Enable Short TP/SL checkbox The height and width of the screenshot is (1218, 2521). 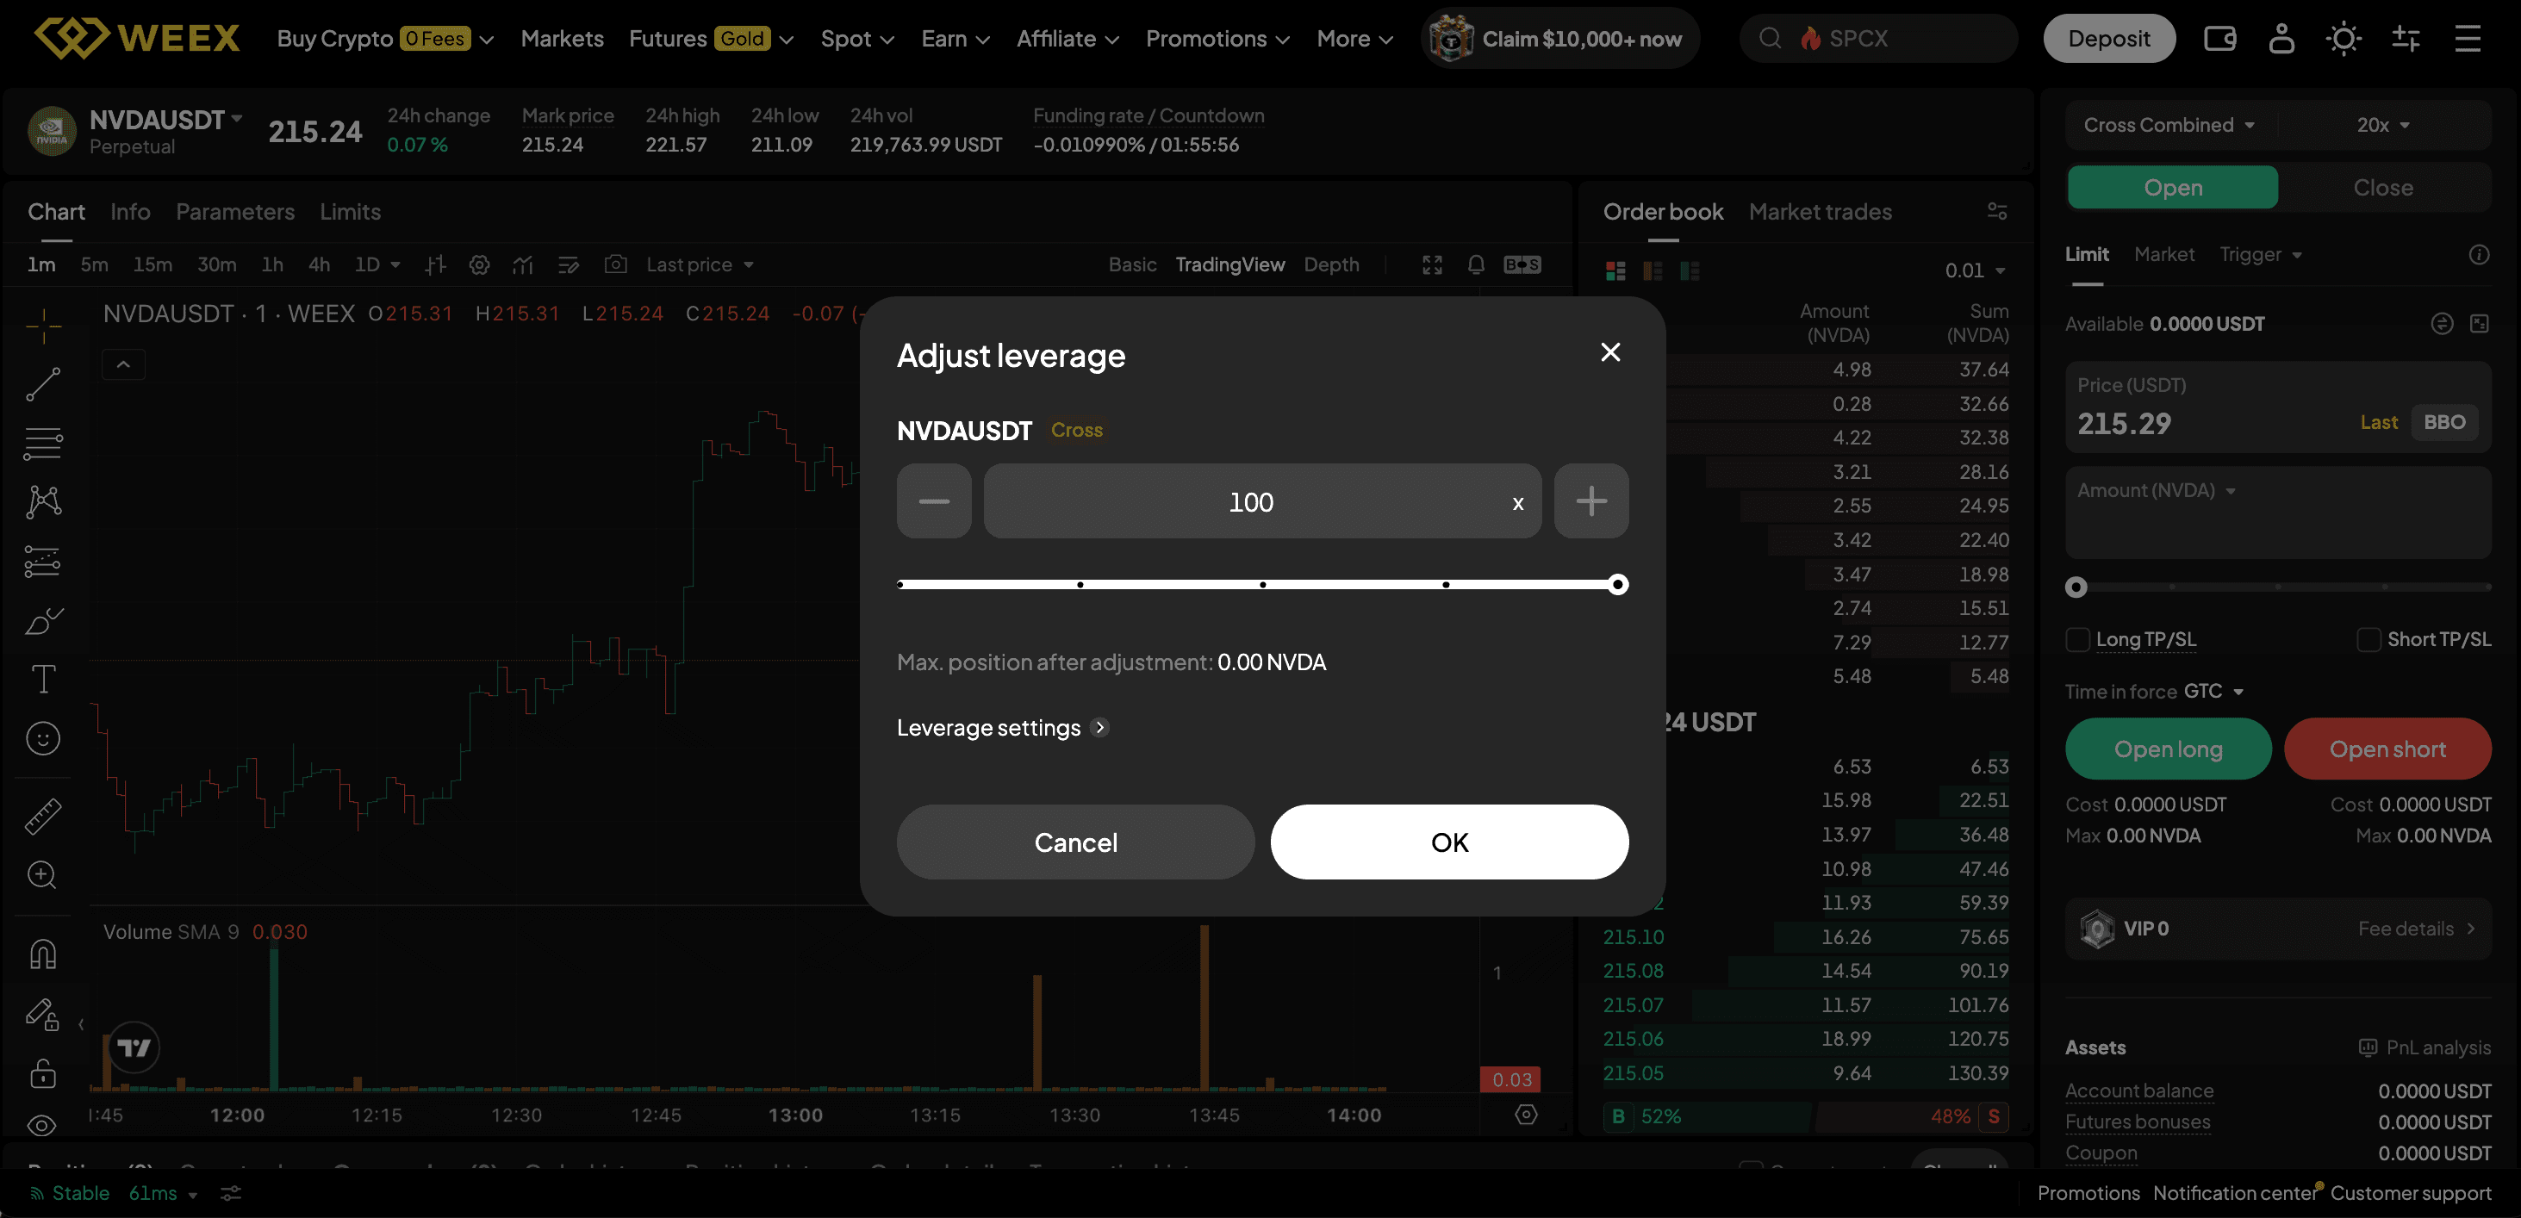pos(2369,640)
